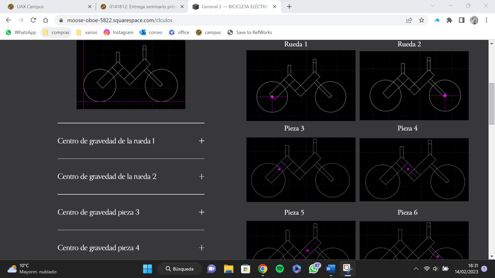Click the scrollbar down arrow
The height and width of the screenshot is (278, 495).
tap(492, 257)
